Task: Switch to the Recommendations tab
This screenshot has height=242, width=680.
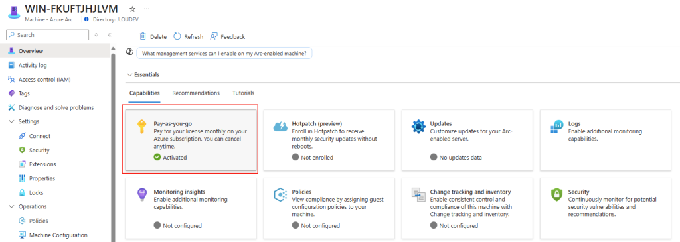Action: point(196,93)
